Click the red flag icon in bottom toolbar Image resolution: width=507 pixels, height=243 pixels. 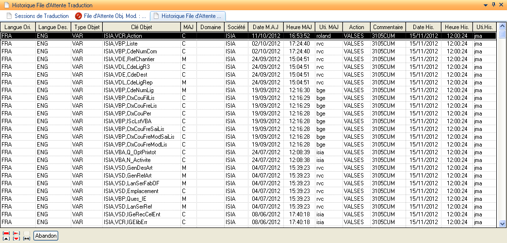16,233
